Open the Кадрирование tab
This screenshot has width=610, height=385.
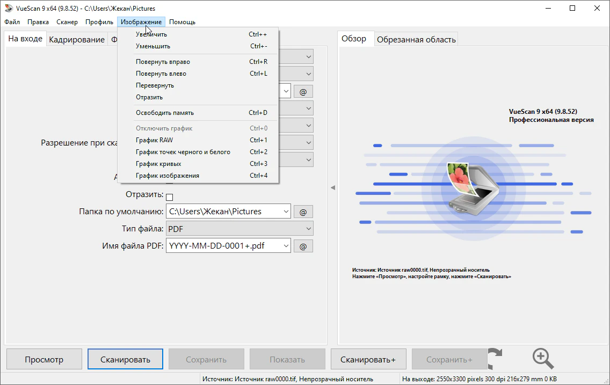[x=77, y=40]
